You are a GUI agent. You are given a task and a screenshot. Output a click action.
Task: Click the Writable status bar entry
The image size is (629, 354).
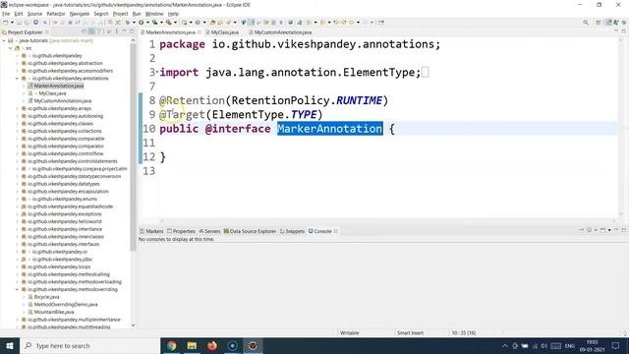click(x=350, y=332)
